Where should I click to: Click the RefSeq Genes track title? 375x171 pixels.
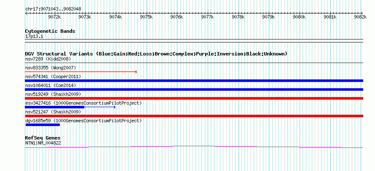(43, 138)
